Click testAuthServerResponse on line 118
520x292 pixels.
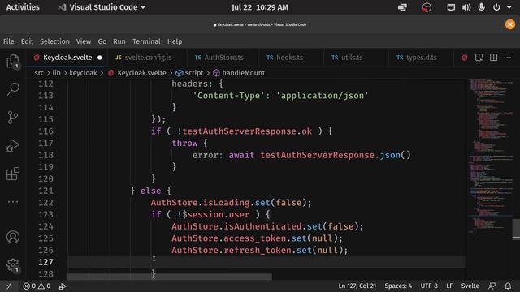point(318,155)
